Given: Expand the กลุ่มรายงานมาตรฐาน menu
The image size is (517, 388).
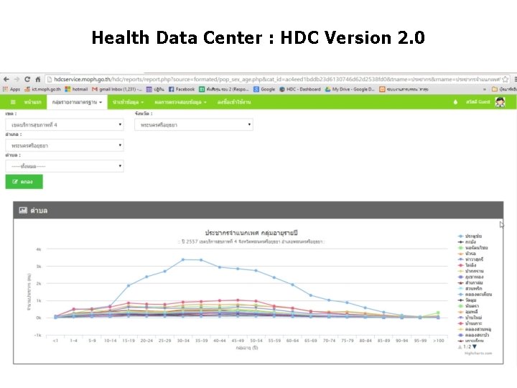Looking at the screenshot, I should (77, 102).
